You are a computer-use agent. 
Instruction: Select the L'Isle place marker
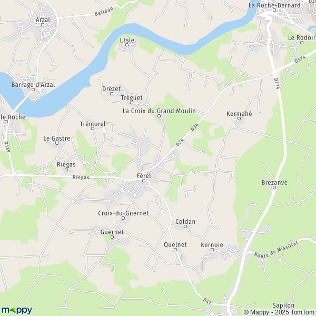pyautogui.click(x=127, y=45)
